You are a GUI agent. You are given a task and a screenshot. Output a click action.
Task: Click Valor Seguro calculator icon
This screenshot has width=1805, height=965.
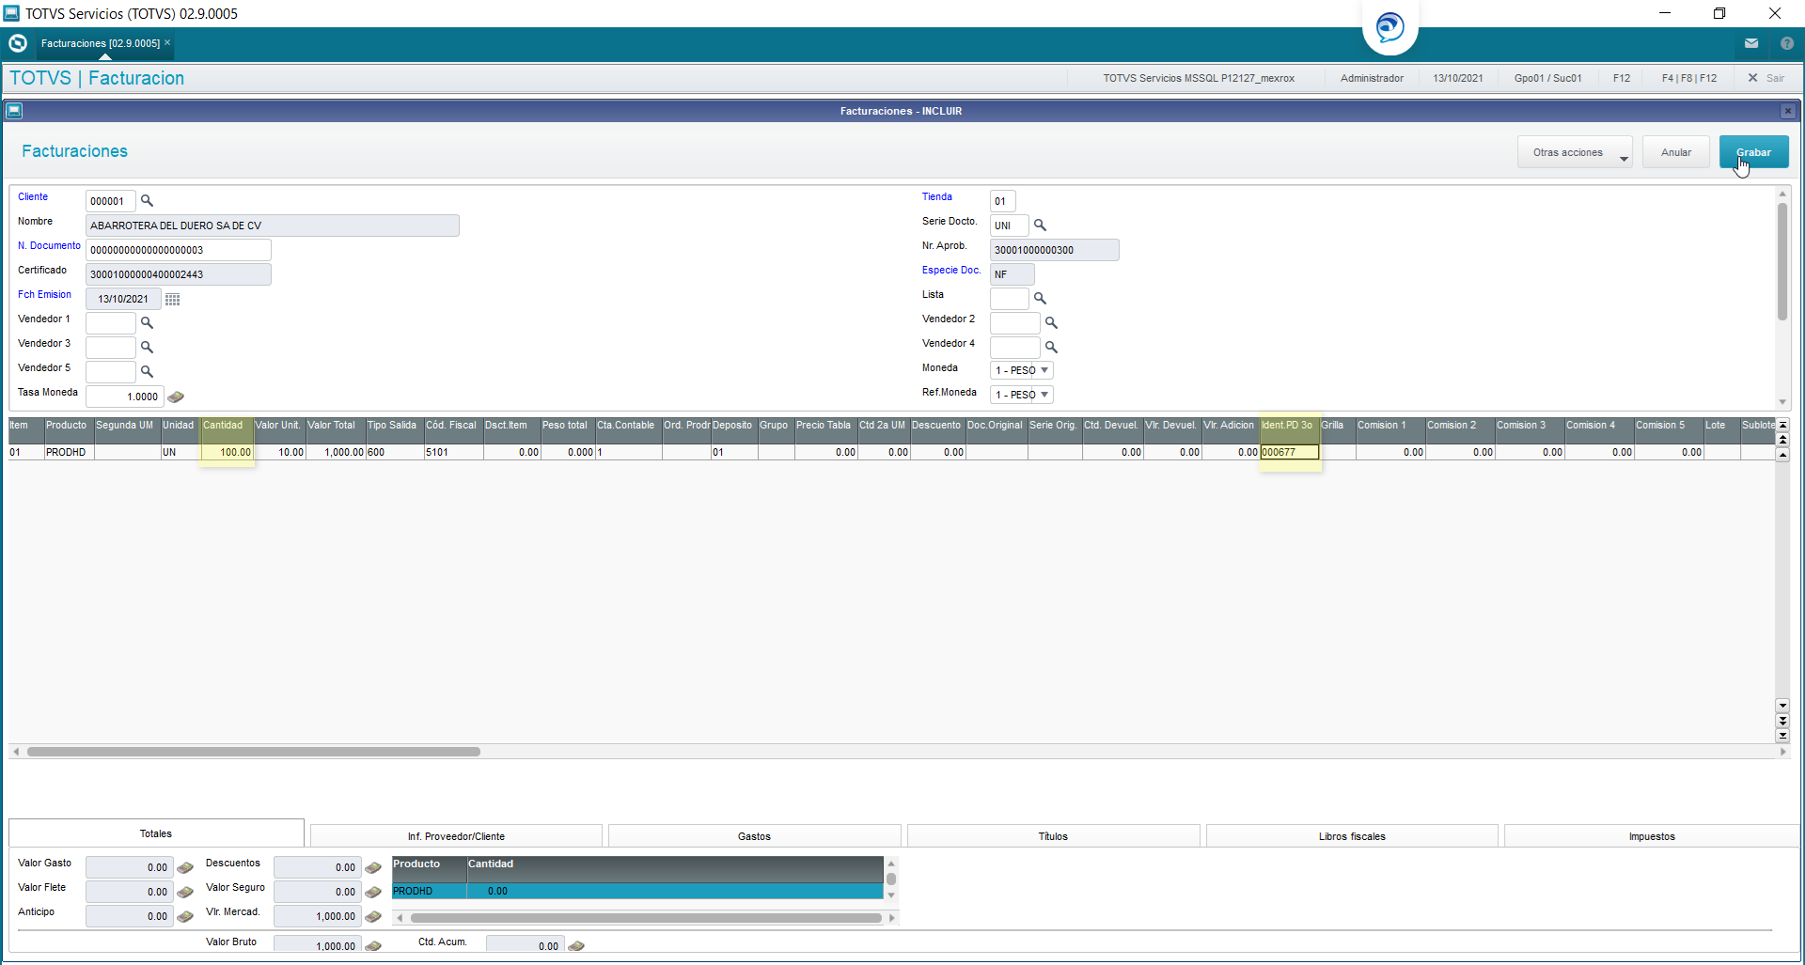click(373, 893)
